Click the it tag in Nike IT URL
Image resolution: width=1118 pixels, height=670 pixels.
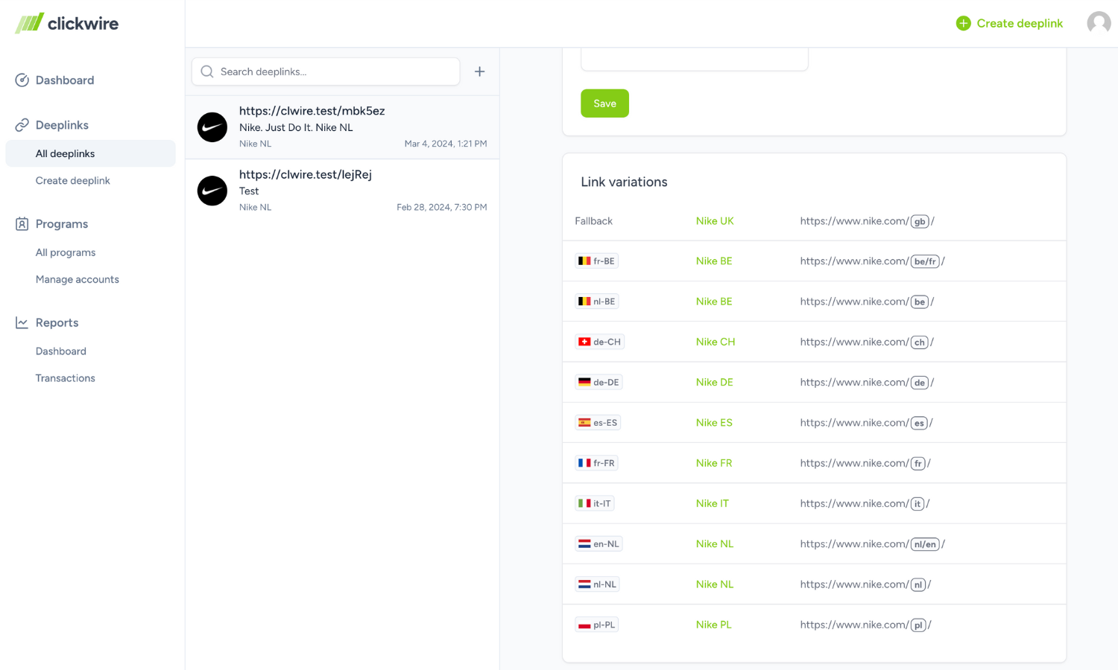918,504
